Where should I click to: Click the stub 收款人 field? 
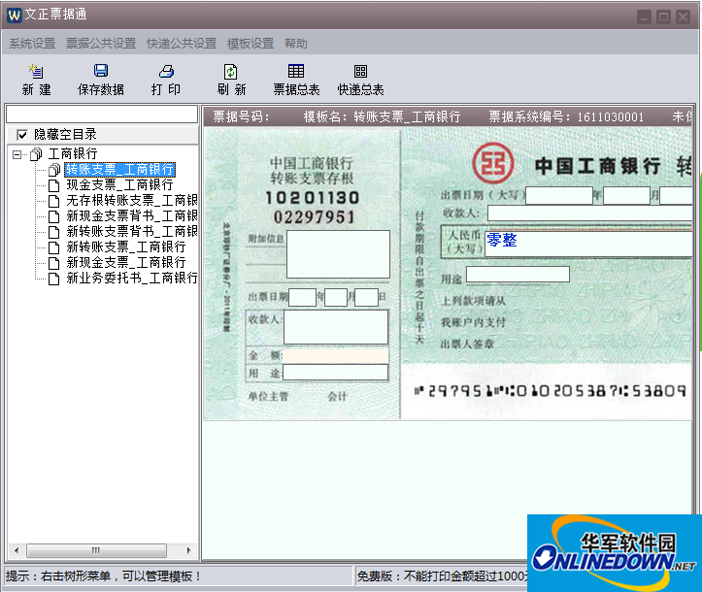(x=336, y=328)
